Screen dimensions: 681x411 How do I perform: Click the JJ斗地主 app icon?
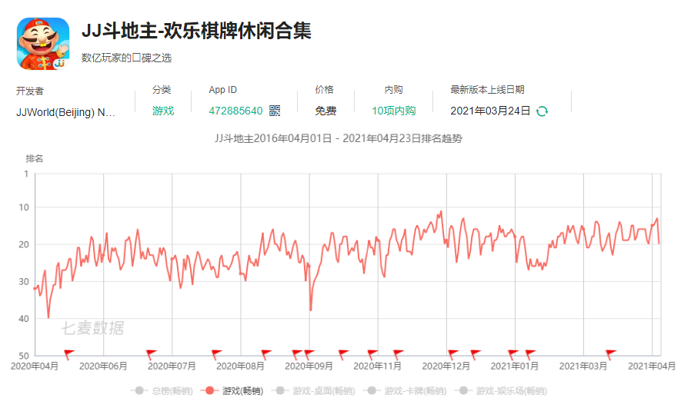point(43,44)
